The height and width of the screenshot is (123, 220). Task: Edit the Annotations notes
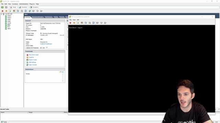point(62,72)
